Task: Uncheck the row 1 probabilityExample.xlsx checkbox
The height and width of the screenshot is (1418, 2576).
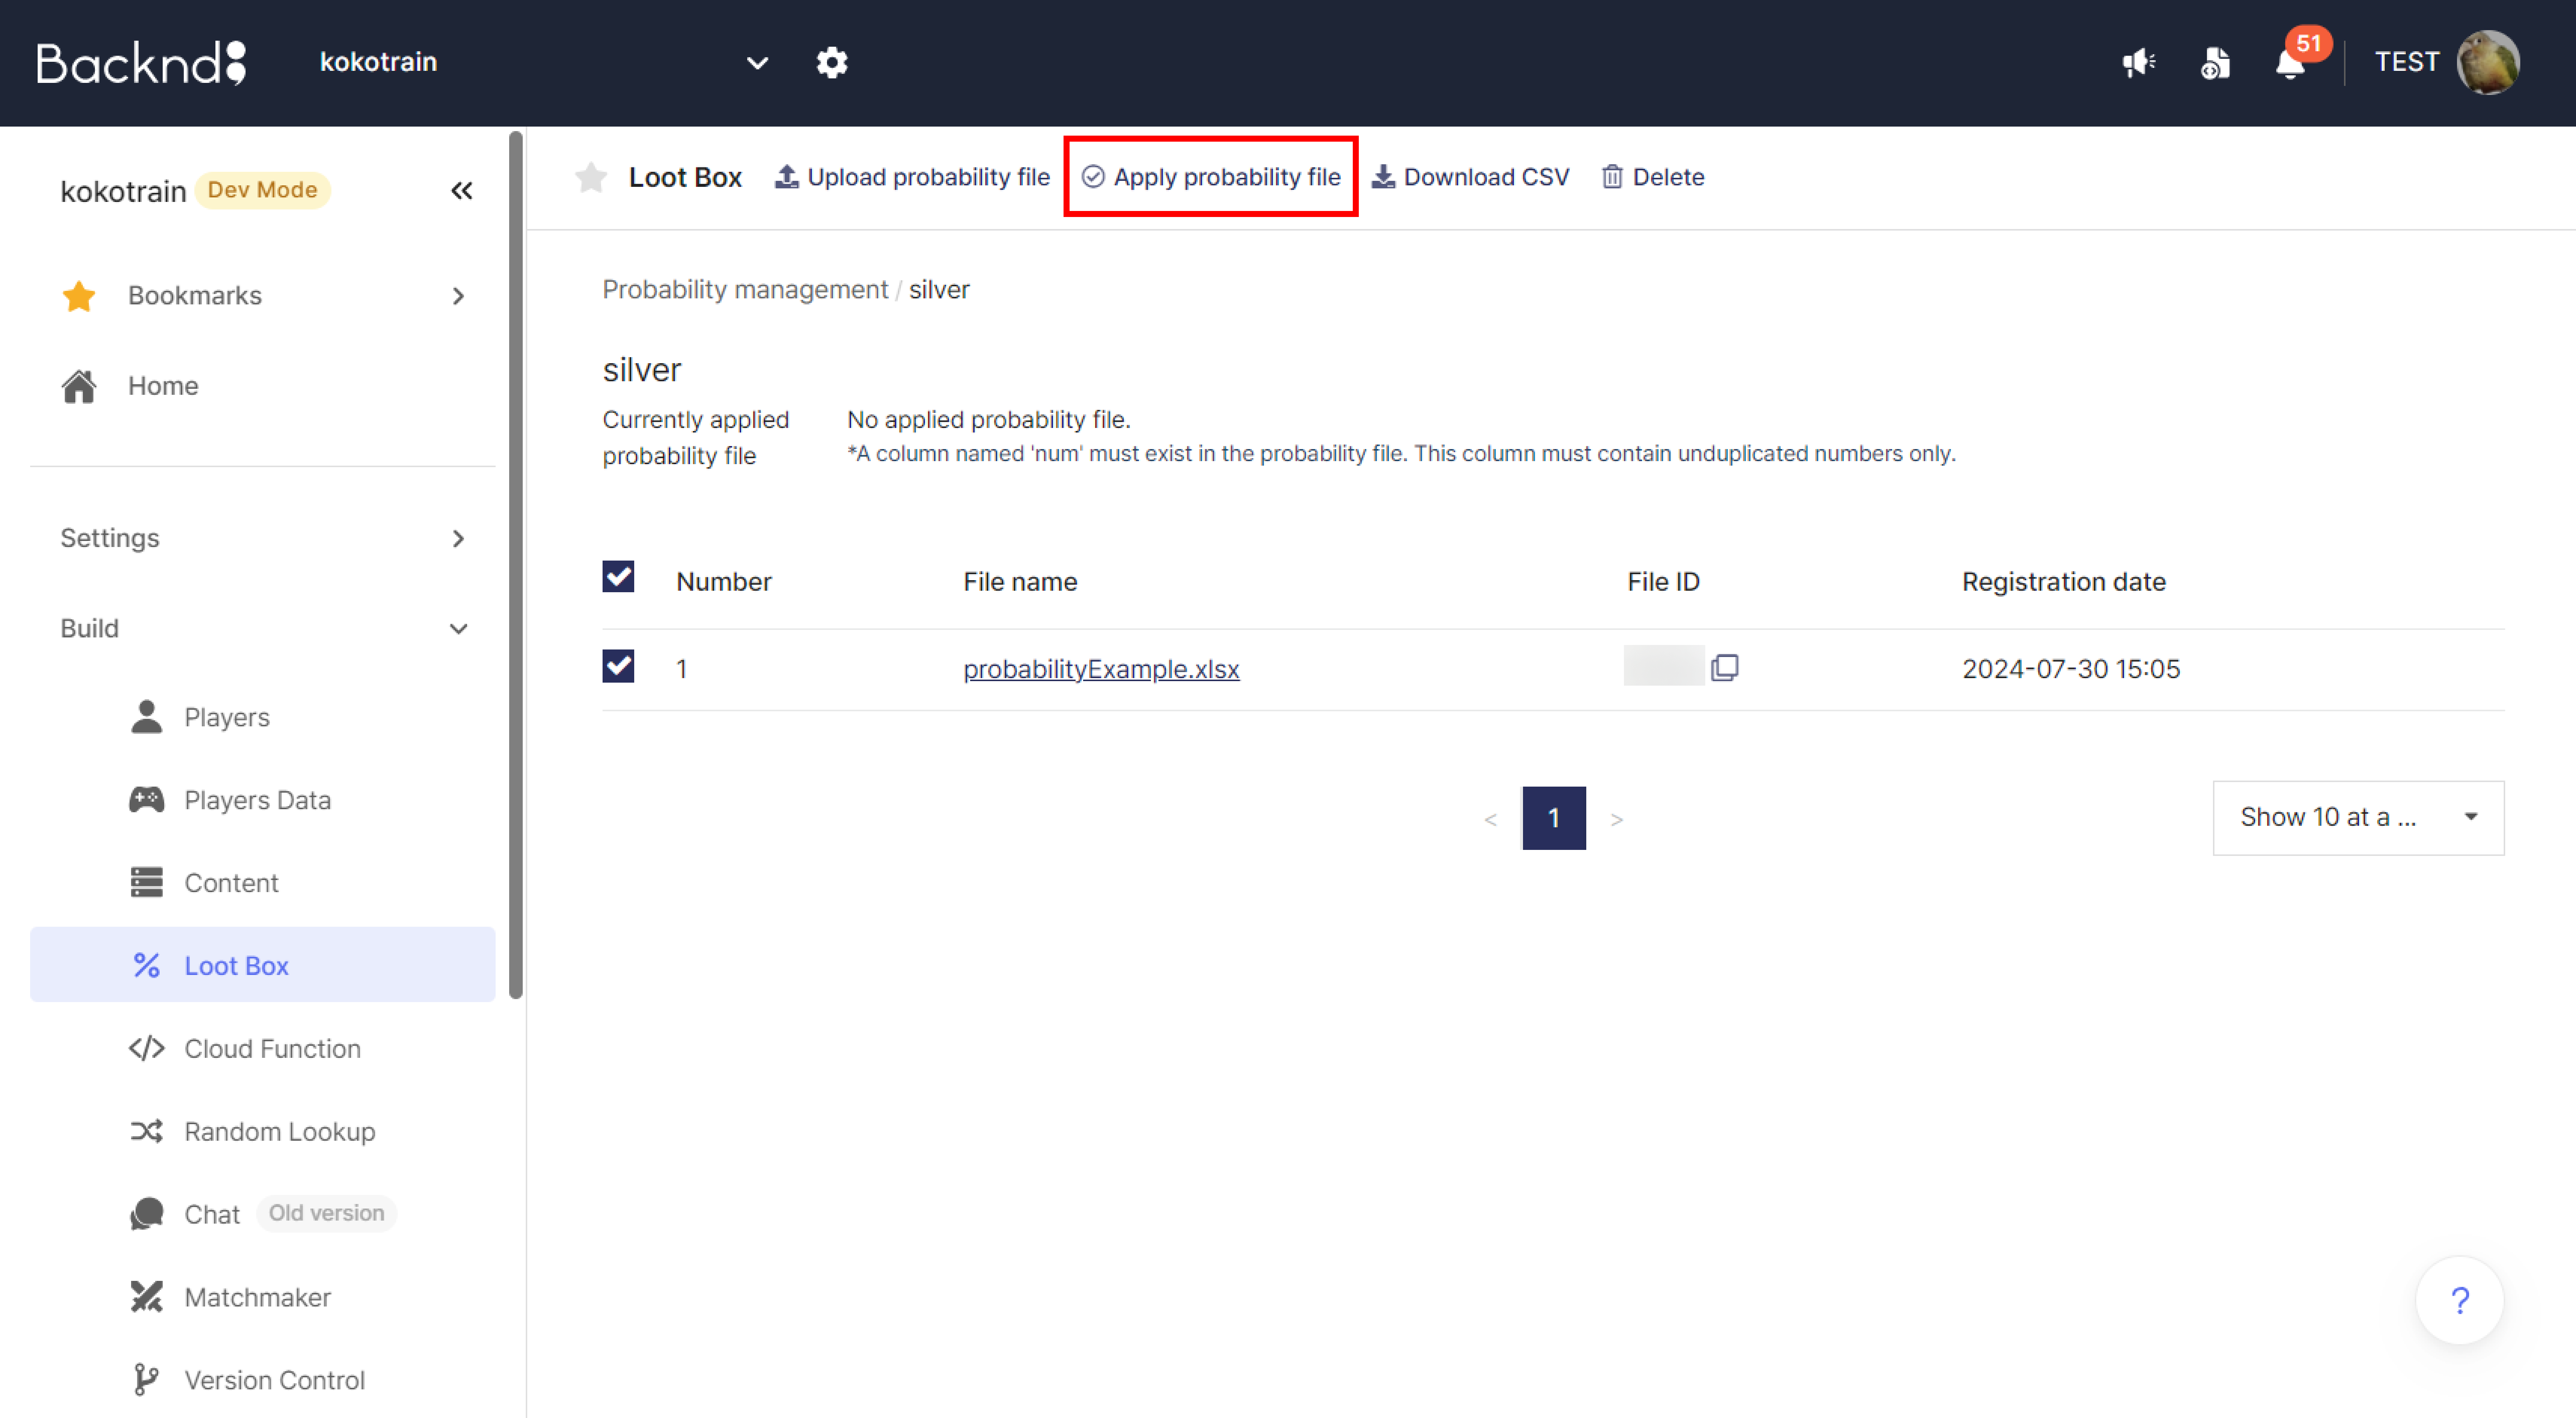Action: (x=618, y=666)
